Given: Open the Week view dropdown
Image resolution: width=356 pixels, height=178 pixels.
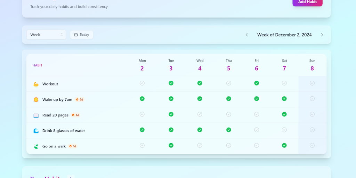Looking at the screenshot, I should coord(46,35).
